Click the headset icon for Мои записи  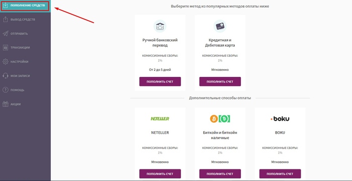6,76
